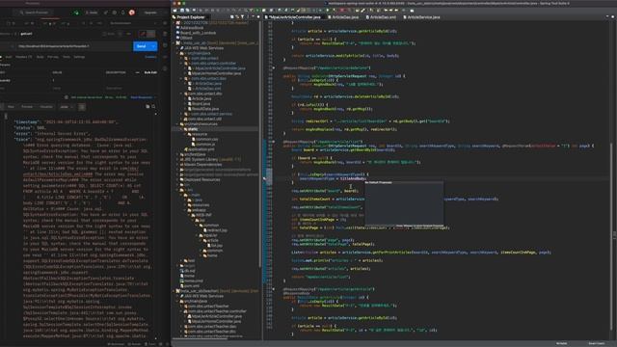The width and height of the screenshot is (617, 347).
Task: Click Link with Editor icon in Project Explorer
Action: point(237,17)
